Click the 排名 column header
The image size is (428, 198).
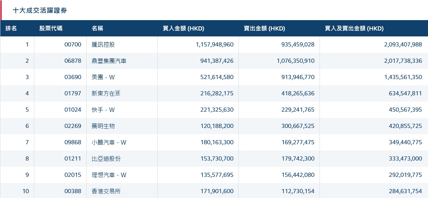[11, 28]
